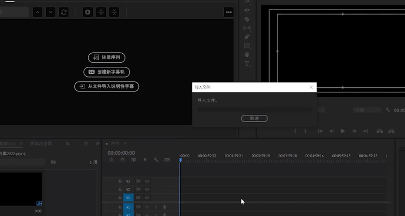Toggle insert sequences as nests
The width and height of the screenshot is (405, 216).
[111, 160]
